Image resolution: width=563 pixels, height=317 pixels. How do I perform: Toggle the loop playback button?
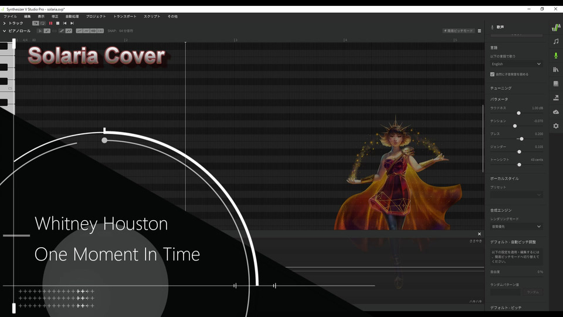click(x=43, y=23)
